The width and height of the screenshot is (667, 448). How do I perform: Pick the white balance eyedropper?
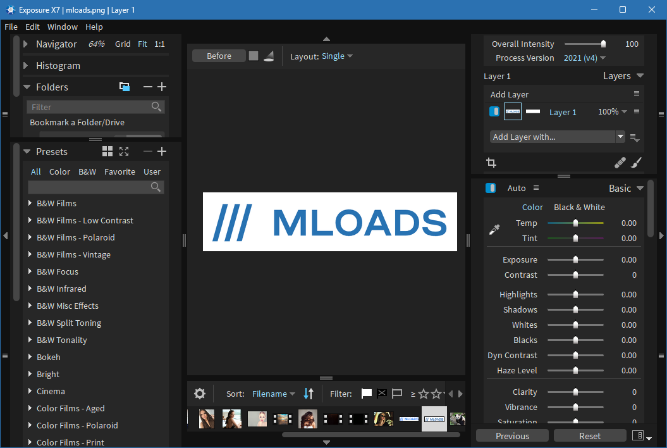click(494, 230)
